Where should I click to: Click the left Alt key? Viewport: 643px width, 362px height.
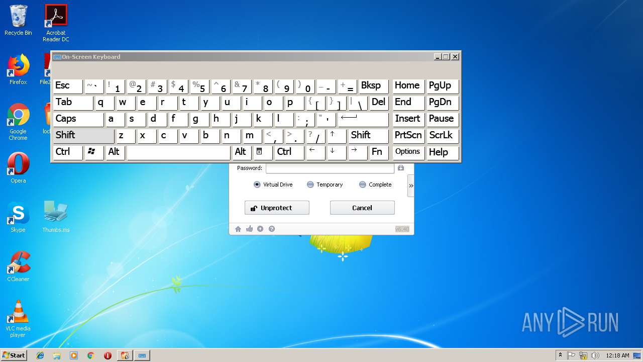click(x=115, y=152)
